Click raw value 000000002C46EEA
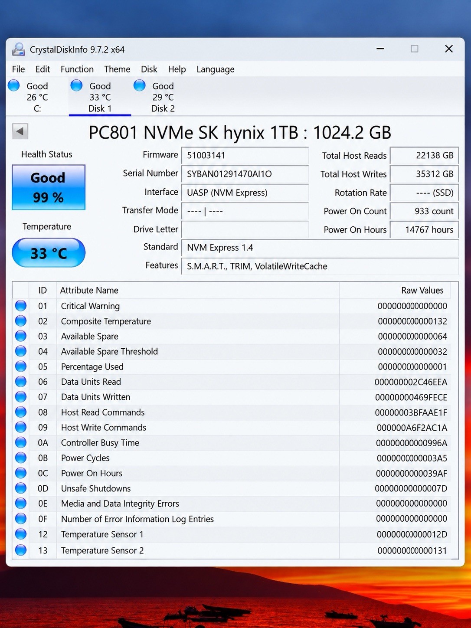Image resolution: width=471 pixels, height=628 pixels. pyautogui.click(x=411, y=382)
